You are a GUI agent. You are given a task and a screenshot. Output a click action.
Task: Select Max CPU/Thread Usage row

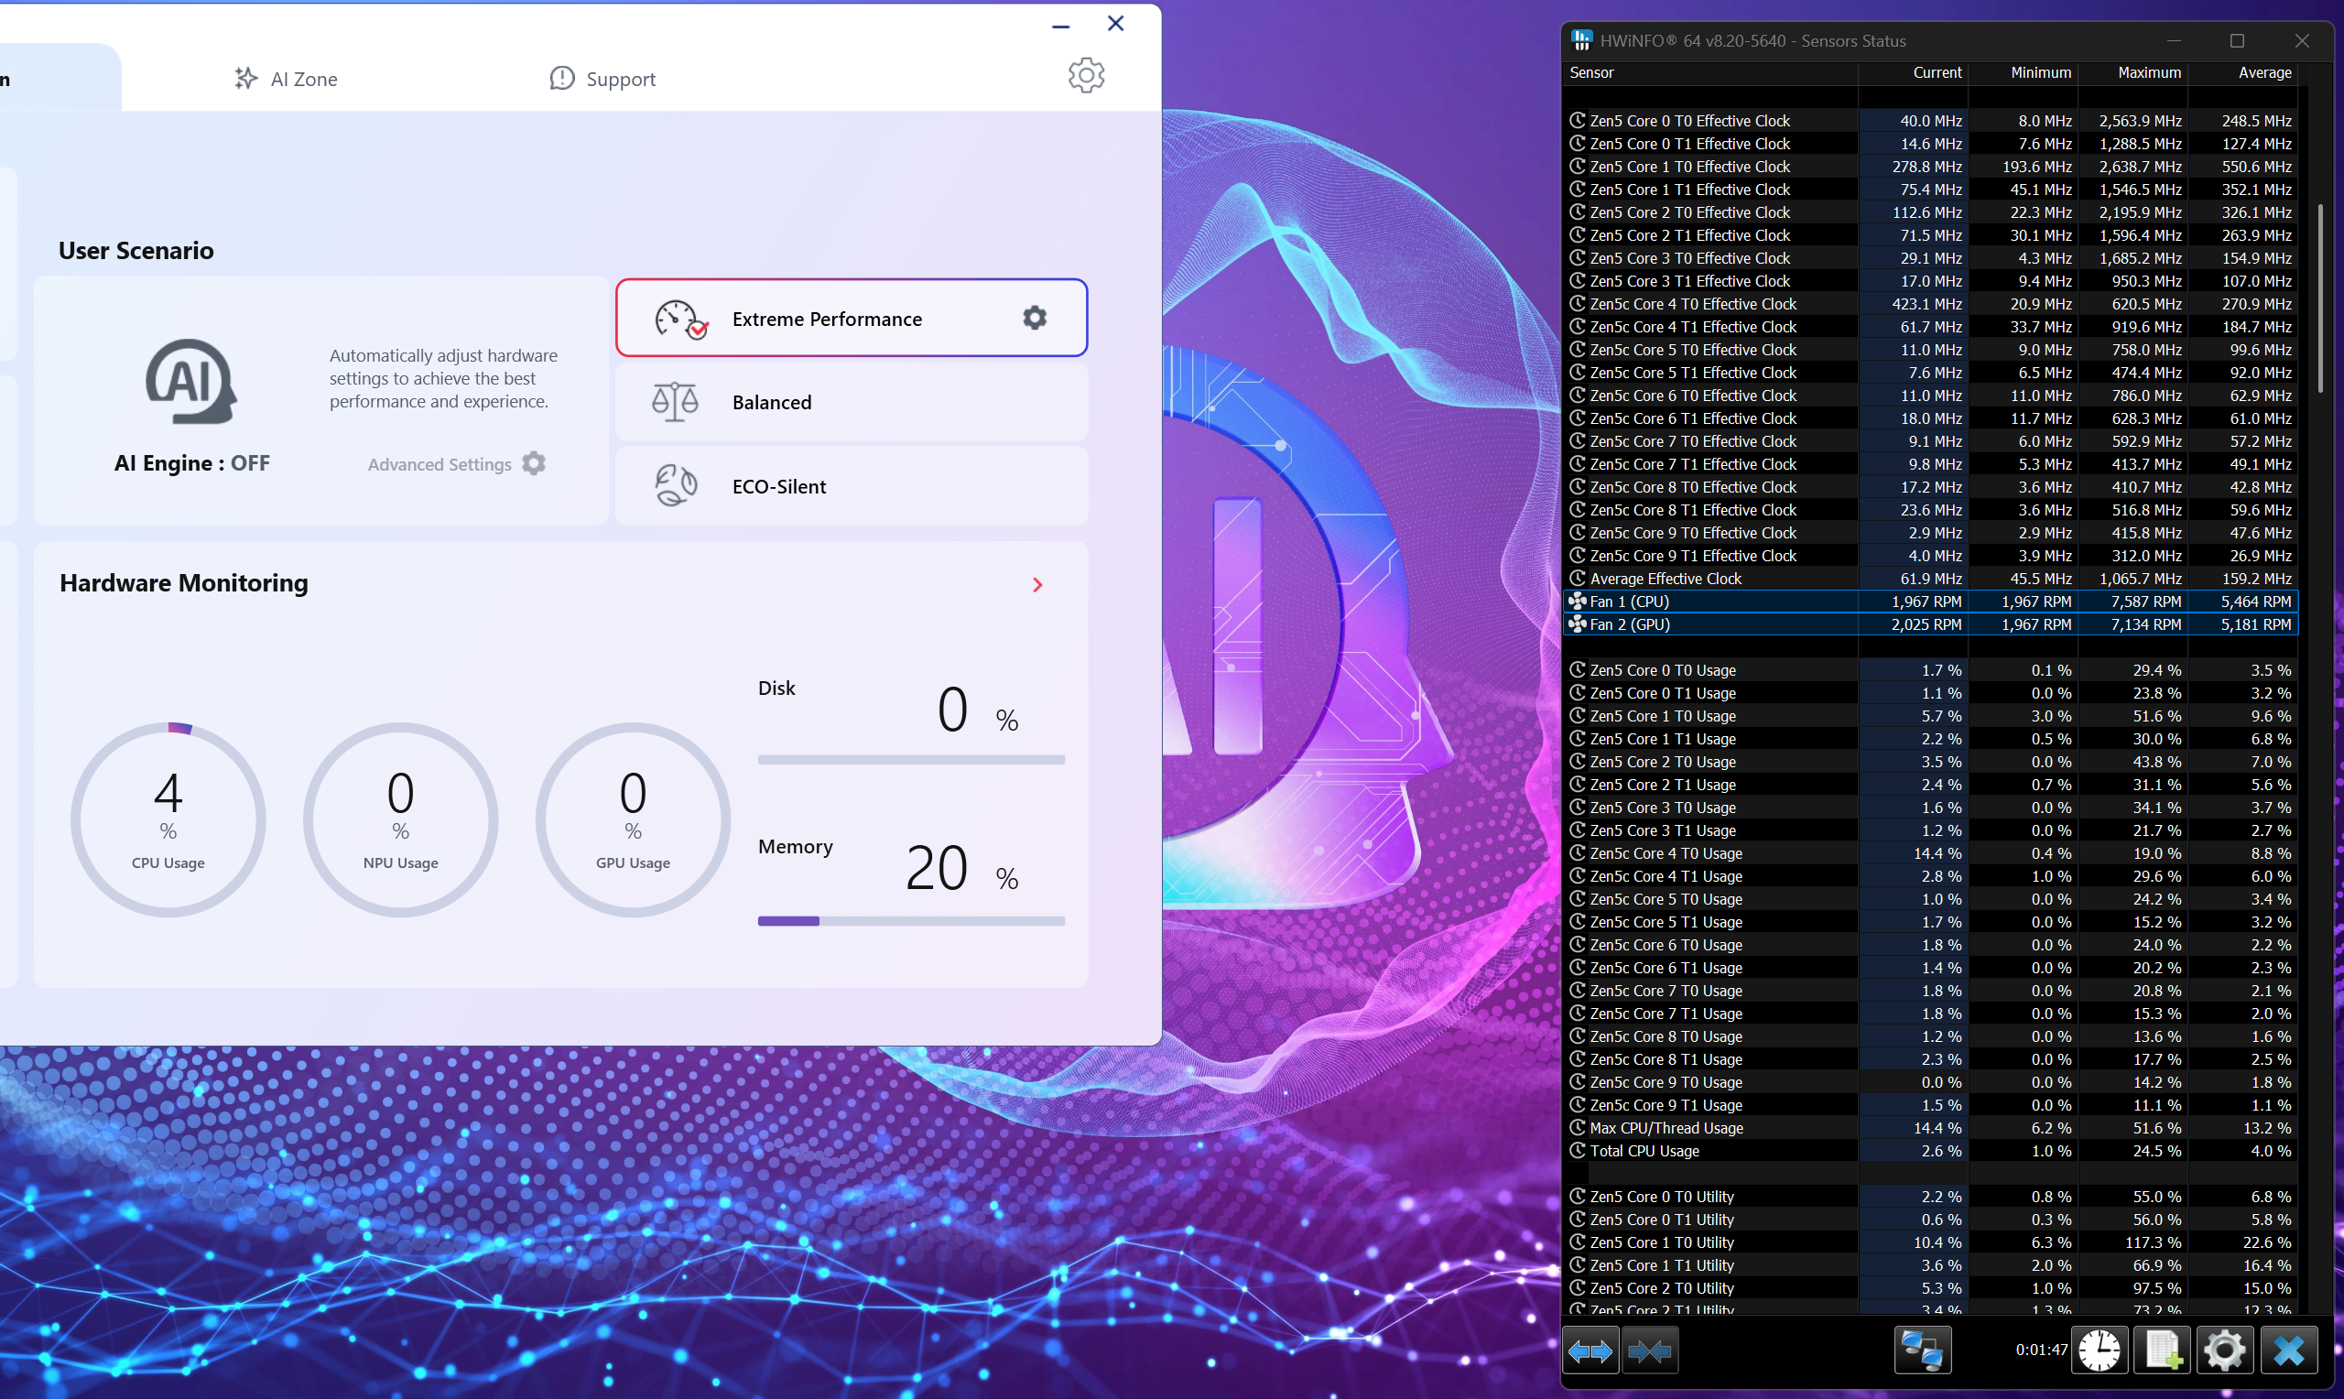1930,1128
